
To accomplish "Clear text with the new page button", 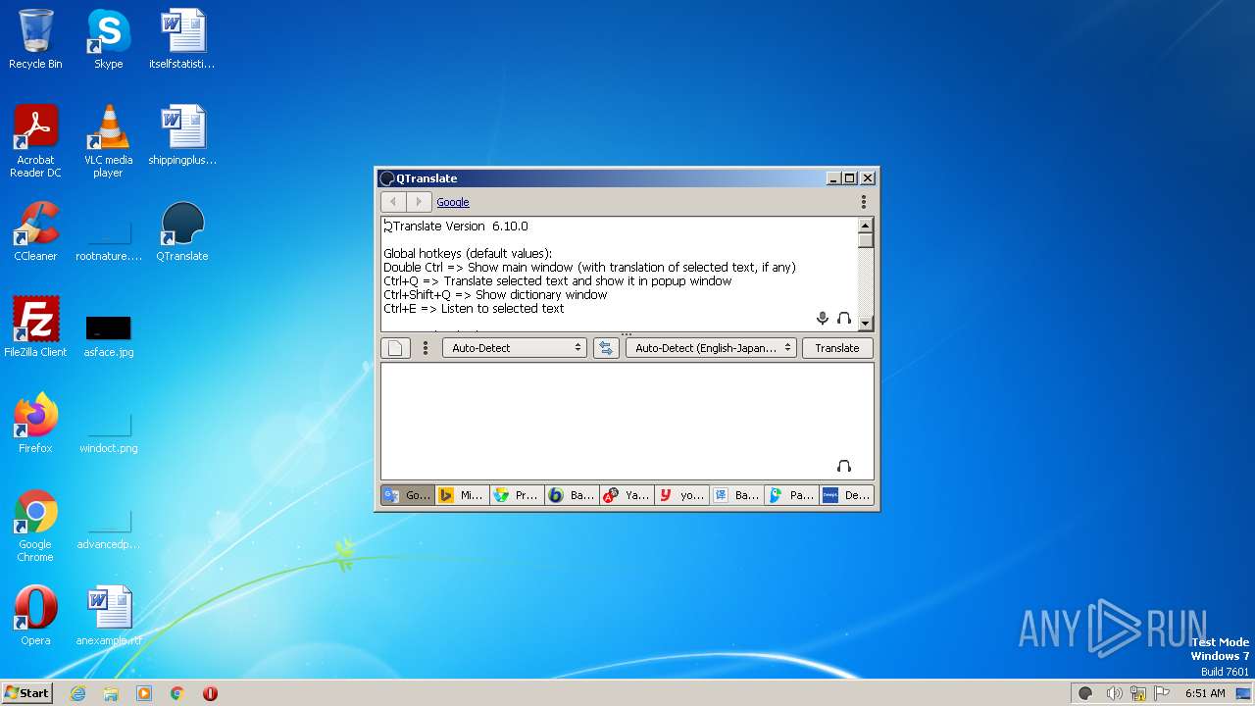I will pyautogui.click(x=395, y=348).
